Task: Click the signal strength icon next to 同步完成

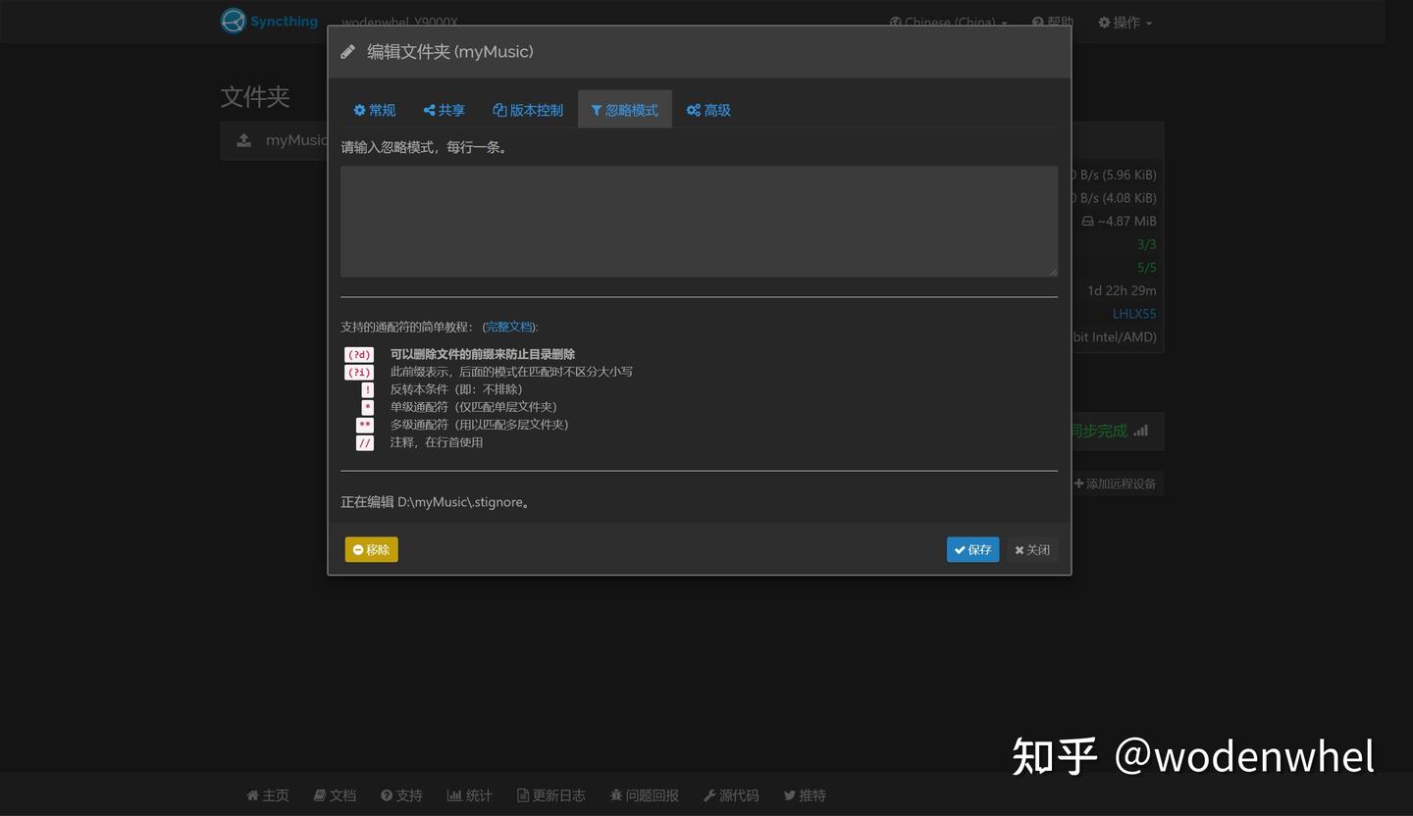Action: coord(1140,430)
